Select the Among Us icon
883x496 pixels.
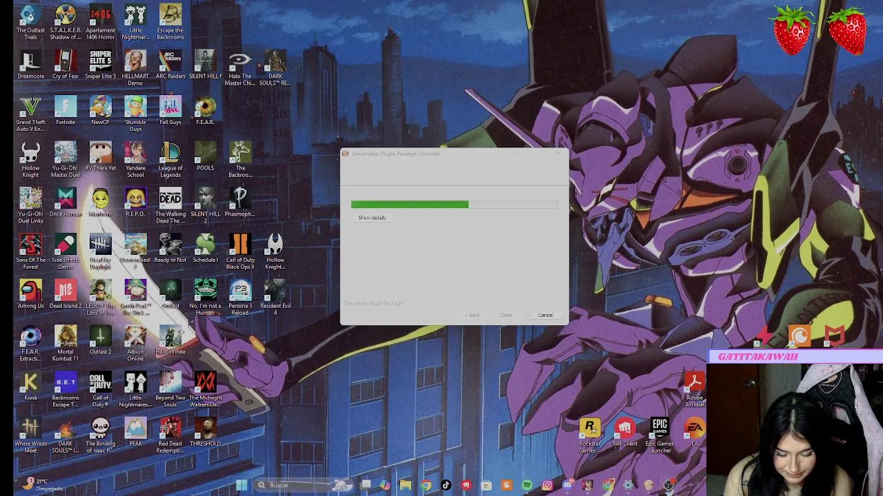30,295
